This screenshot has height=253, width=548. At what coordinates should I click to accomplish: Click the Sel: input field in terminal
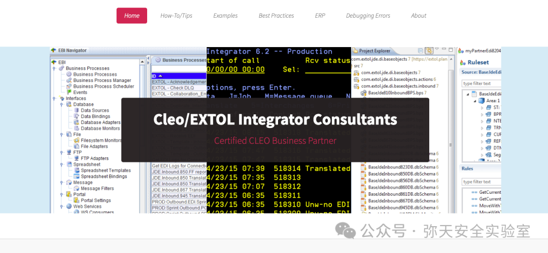(x=328, y=70)
